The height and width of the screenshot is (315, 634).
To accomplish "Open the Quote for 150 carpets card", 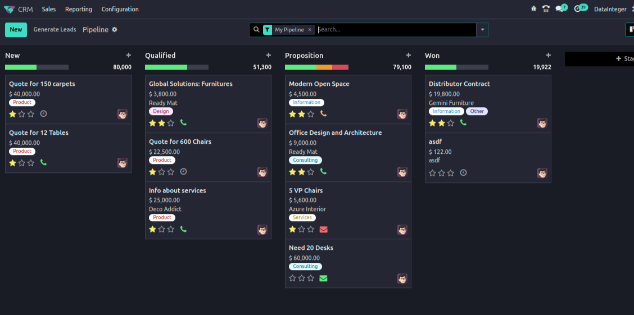I will pos(68,99).
